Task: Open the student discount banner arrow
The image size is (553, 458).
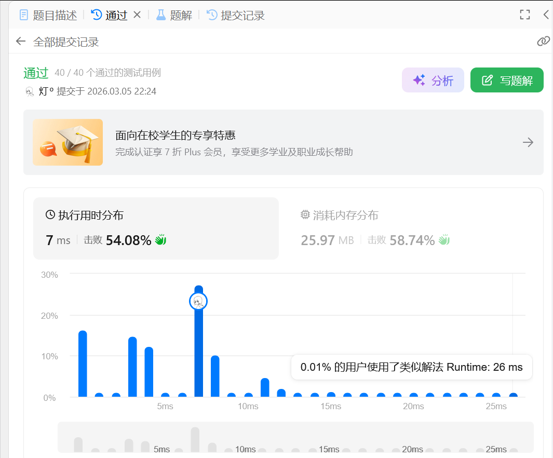Action: coord(528,142)
